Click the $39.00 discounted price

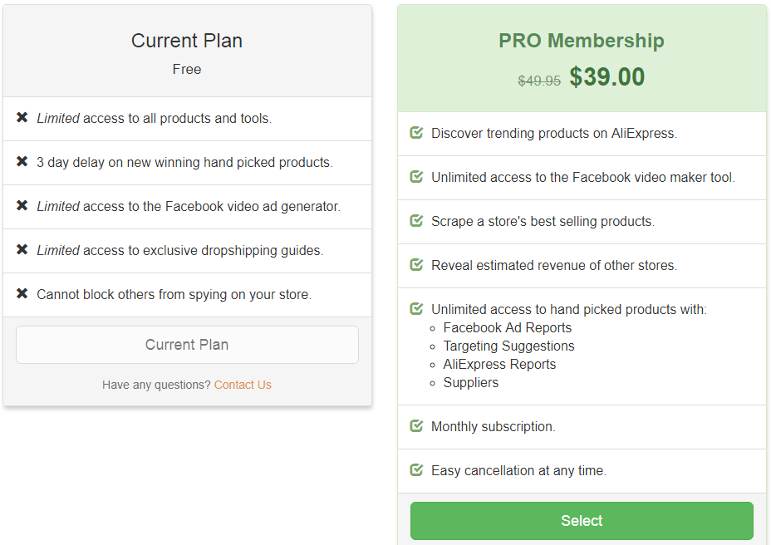[x=607, y=77]
